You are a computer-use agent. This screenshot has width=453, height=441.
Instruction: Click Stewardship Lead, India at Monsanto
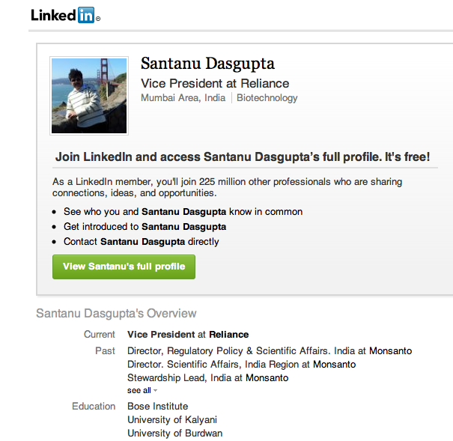pyautogui.click(x=207, y=378)
